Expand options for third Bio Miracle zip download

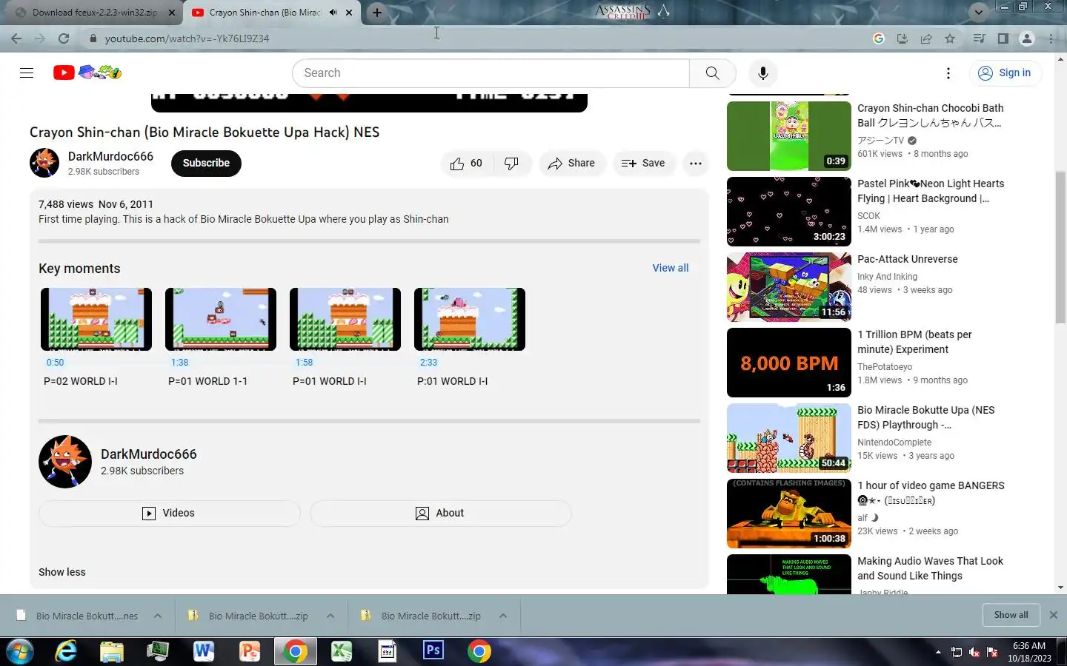503,616
